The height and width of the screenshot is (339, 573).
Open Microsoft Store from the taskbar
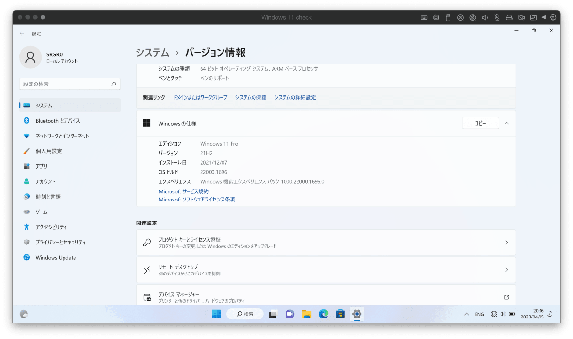click(x=340, y=314)
